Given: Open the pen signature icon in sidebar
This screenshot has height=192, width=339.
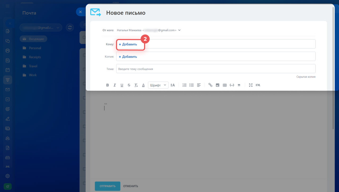Looking at the screenshot, I should point(8,119).
